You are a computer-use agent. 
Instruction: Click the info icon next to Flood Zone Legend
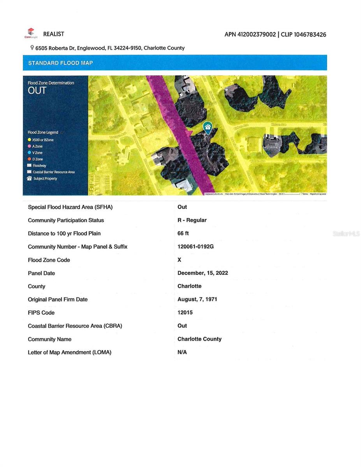pyautogui.click(x=62, y=133)
